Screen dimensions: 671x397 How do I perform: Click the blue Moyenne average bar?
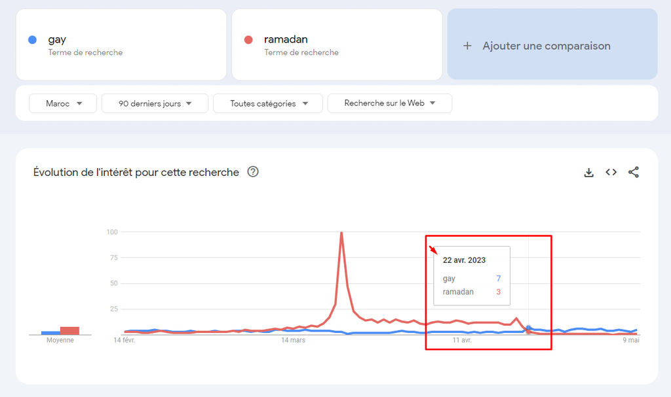click(x=50, y=332)
